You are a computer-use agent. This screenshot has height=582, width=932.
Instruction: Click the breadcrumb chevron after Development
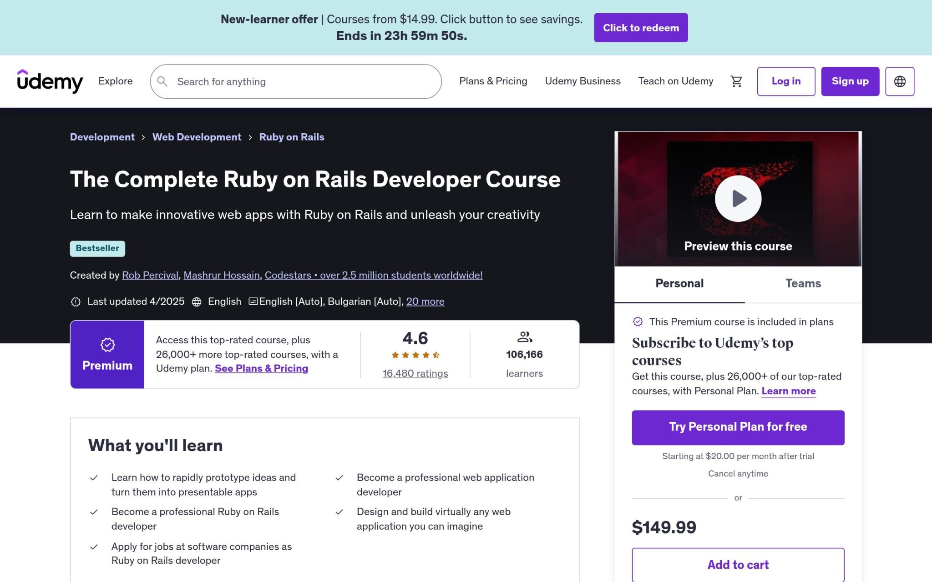click(x=143, y=137)
